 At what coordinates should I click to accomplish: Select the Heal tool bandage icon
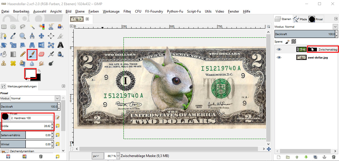[13, 63]
